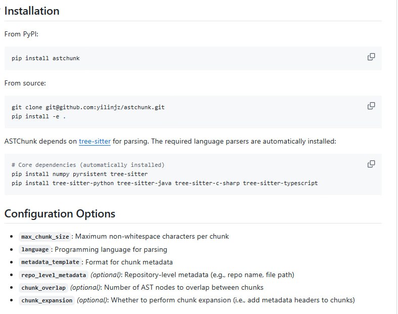
Task: Select the metadata_template option label
Action: click(x=50, y=262)
